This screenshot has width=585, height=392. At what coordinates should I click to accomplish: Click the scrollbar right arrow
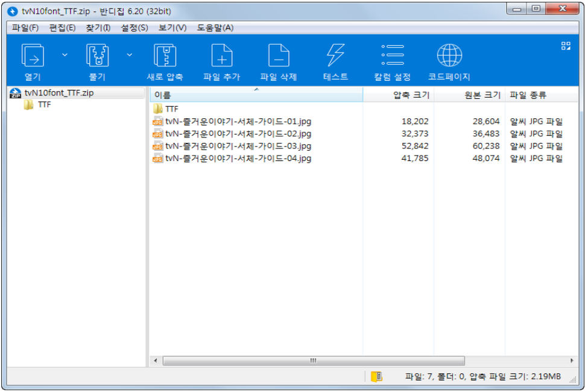(x=572, y=361)
